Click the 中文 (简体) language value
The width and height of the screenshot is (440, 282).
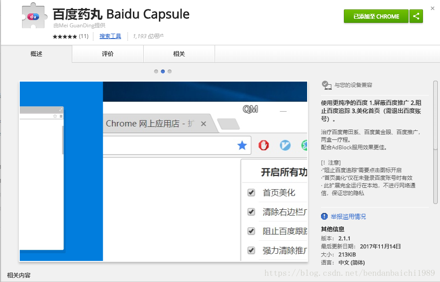pos(352,263)
